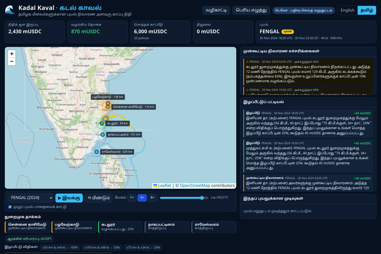
Task: Select the green Cuddalore port marker
Action: (102, 123)
